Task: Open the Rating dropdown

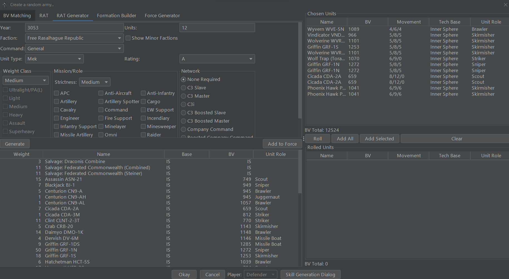Action: pyautogui.click(x=217, y=59)
